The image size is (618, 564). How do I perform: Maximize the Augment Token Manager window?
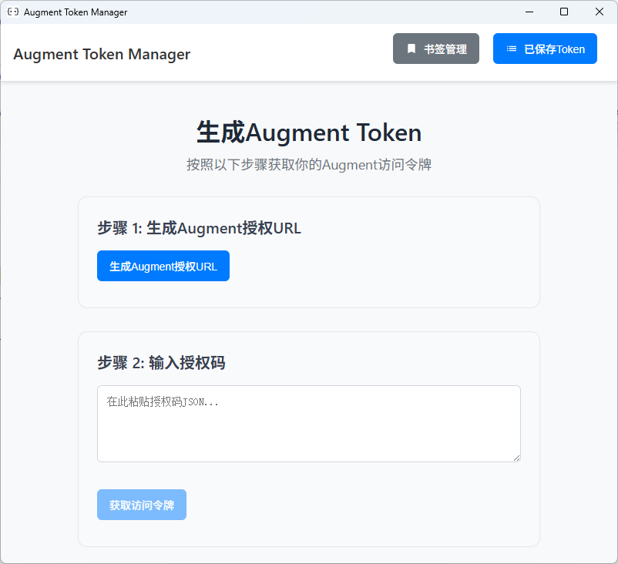click(x=564, y=12)
